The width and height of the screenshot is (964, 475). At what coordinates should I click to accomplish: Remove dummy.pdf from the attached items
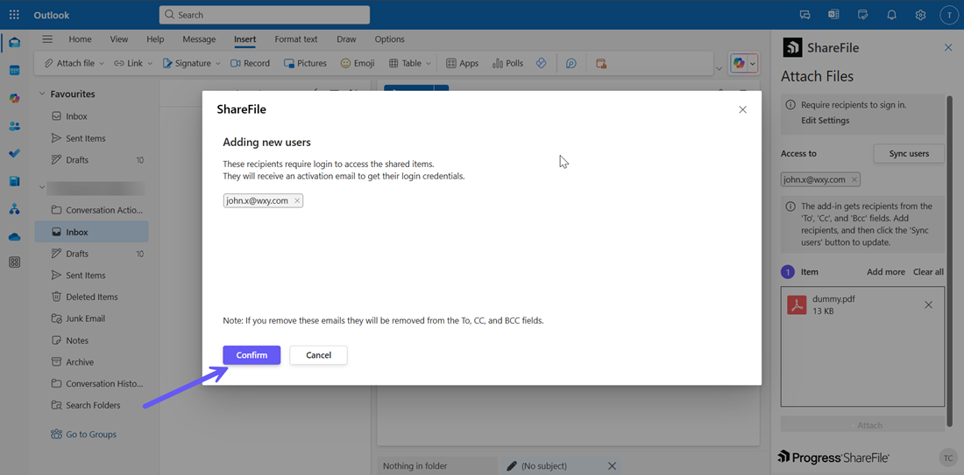coord(928,305)
